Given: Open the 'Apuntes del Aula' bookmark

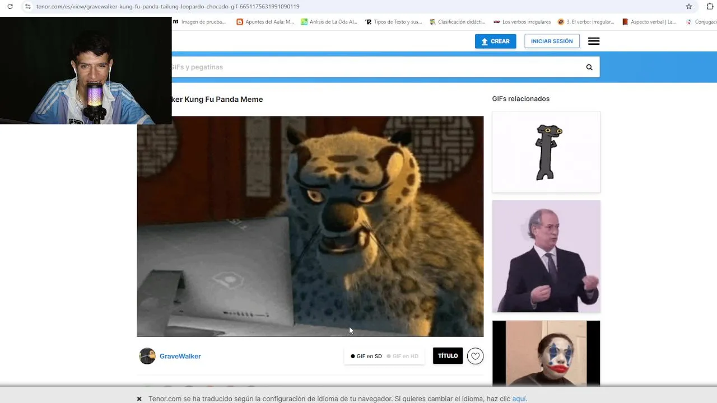Looking at the screenshot, I should pyautogui.click(x=265, y=22).
